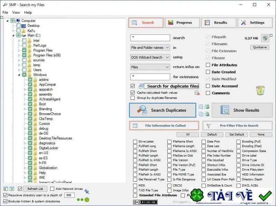The height and width of the screenshot is (206, 276).
Task: Click the All button above file-info checkboxes
Action: click(x=188, y=134)
